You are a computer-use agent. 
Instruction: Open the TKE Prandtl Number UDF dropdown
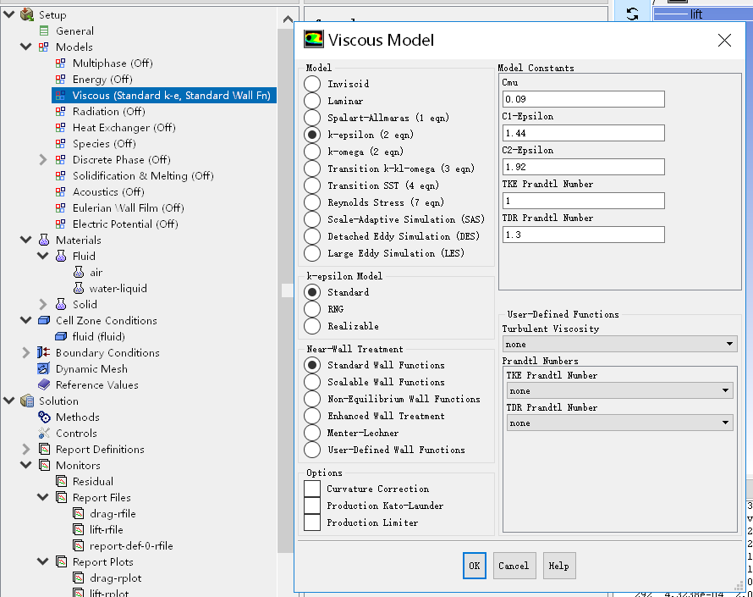(x=619, y=390)
